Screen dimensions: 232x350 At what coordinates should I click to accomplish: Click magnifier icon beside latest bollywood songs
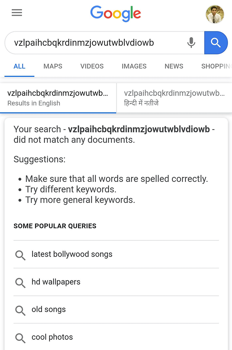tap(20, 255)
